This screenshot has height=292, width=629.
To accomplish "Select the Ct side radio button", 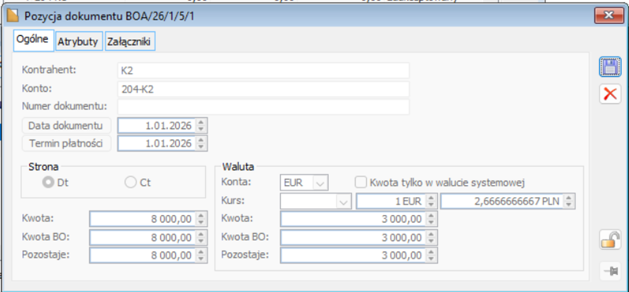I will click(130, 183).
